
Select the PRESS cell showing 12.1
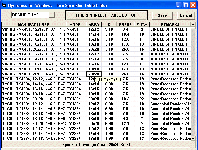point(125,123)
